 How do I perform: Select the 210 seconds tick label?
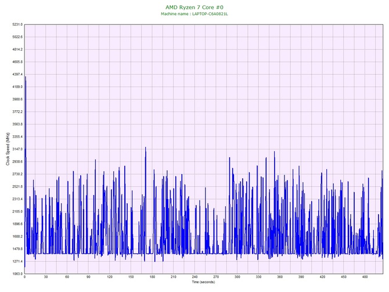174,277
